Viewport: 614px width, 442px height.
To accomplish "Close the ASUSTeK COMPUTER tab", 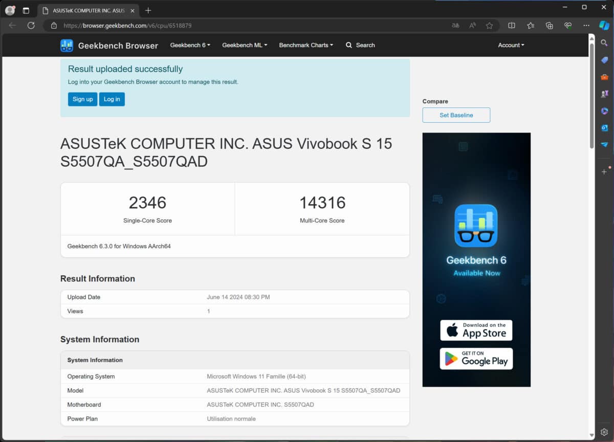I will 133,11.
